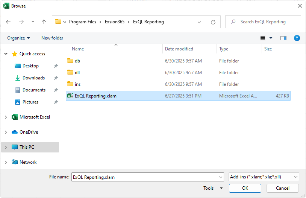This screenshot has width=306, height=198.
Task: Open Desktop in Quick access
Action: (30, 66)
